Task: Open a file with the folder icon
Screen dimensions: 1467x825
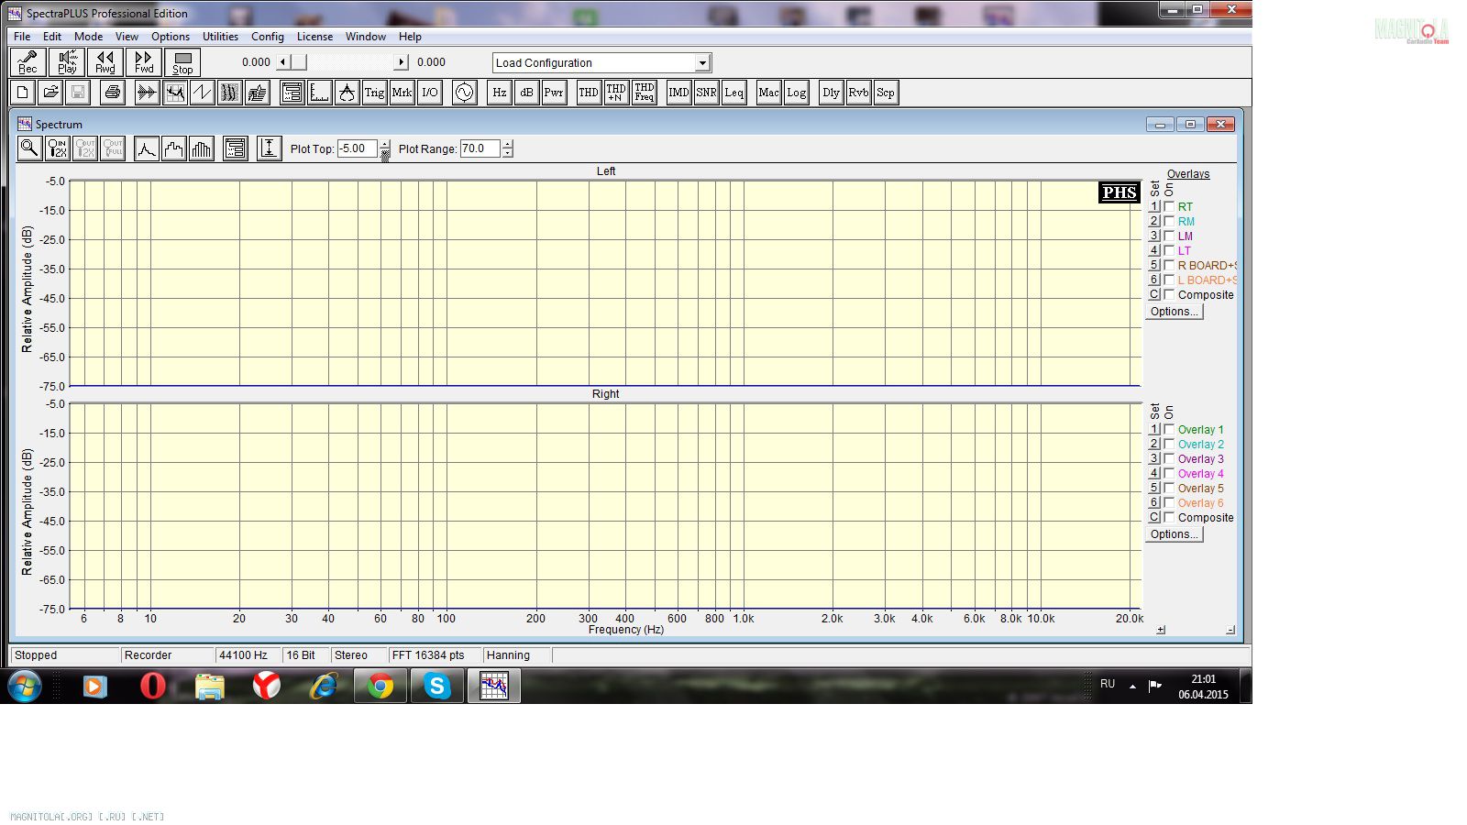Action: pos(50,93)
